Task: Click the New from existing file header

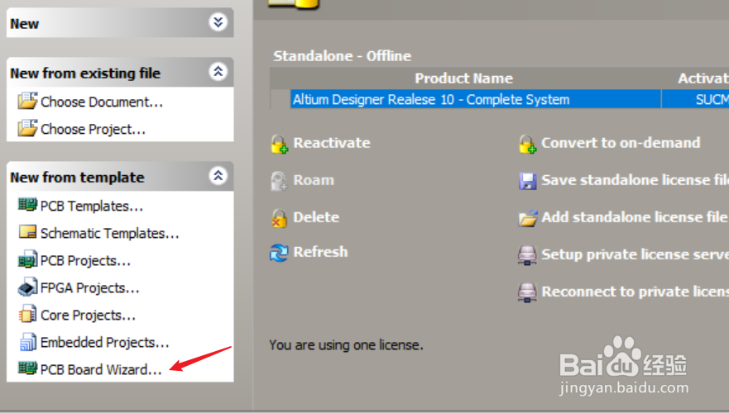Action: (120, 73)
